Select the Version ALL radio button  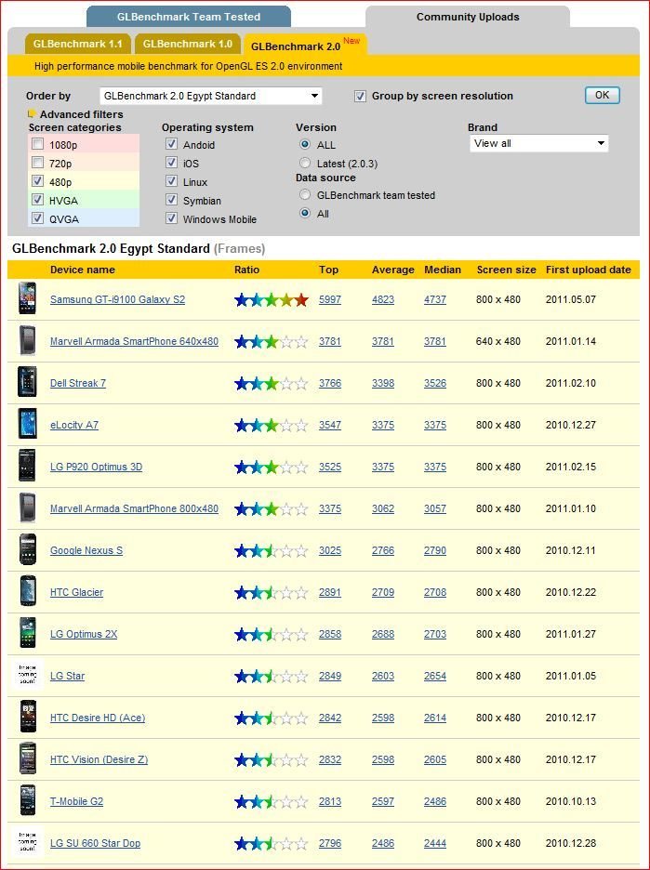(x=305, y=144)
